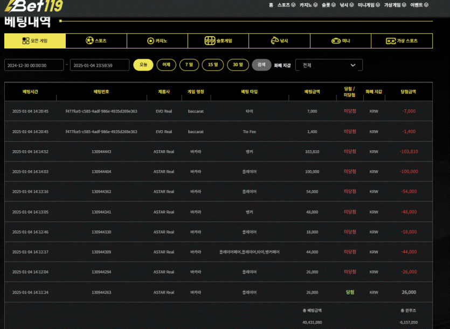Open the 가상 스포츠 icon tab
450x329 pixels.
(401, 41)
